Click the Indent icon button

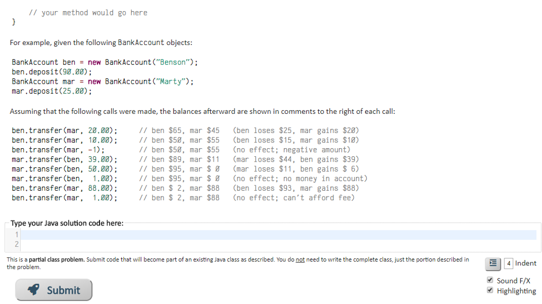(x=493, y=264)
